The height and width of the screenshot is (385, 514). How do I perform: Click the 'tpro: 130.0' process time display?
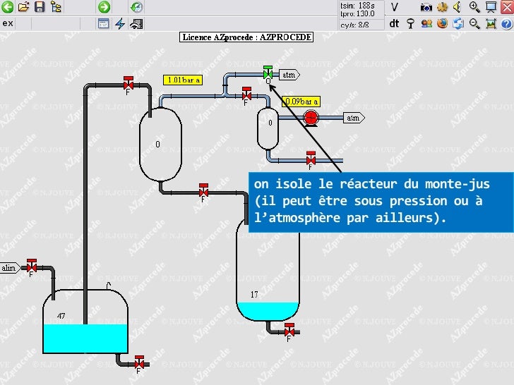pos(357,14)
